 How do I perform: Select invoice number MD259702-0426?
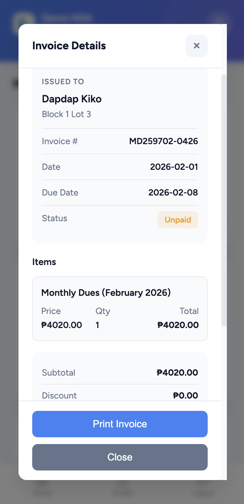(163, 141)
